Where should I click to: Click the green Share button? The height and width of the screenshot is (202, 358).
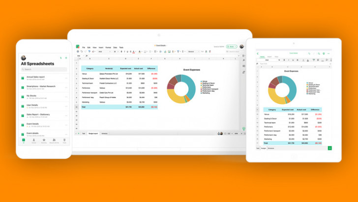[x=232, y=46]
